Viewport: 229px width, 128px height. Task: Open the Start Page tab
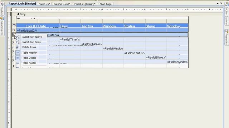[x=106, y=4]
